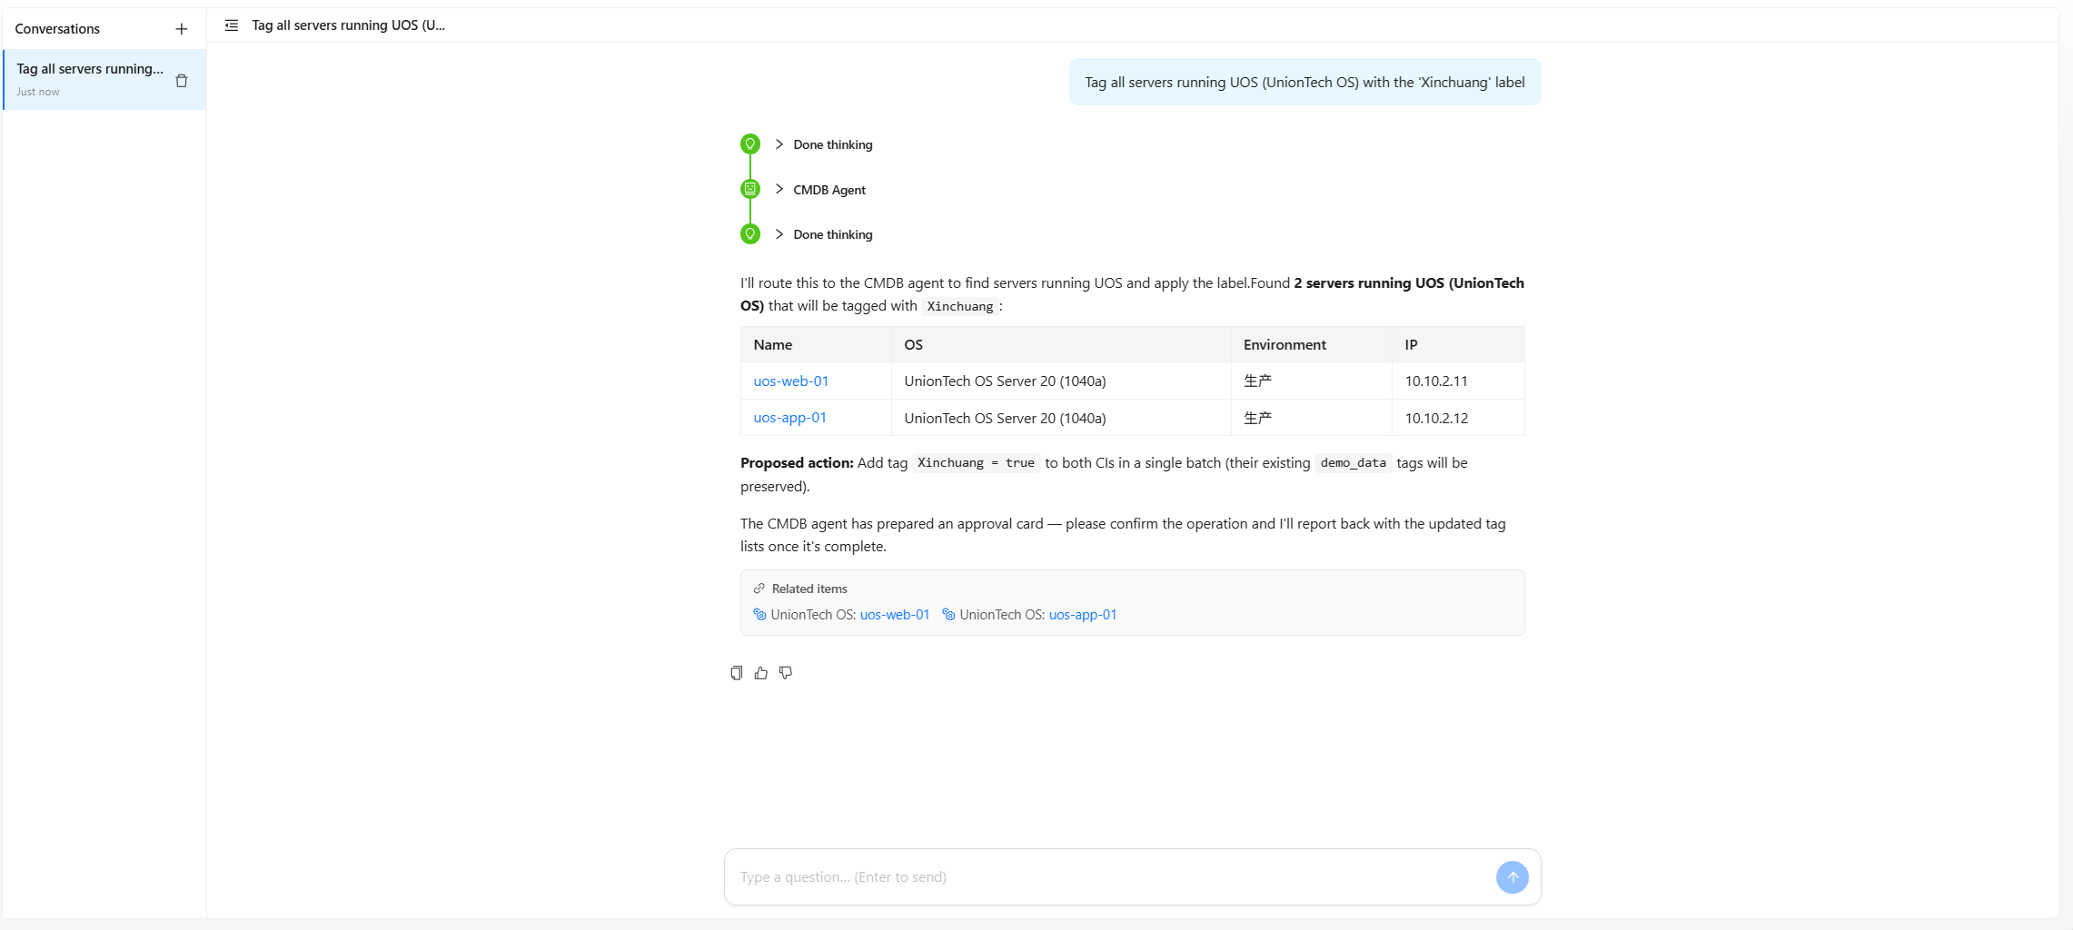2073x930 pixels.
Task: Click the user message bubble about Xinchuang label
Action: coord(1304,82)
